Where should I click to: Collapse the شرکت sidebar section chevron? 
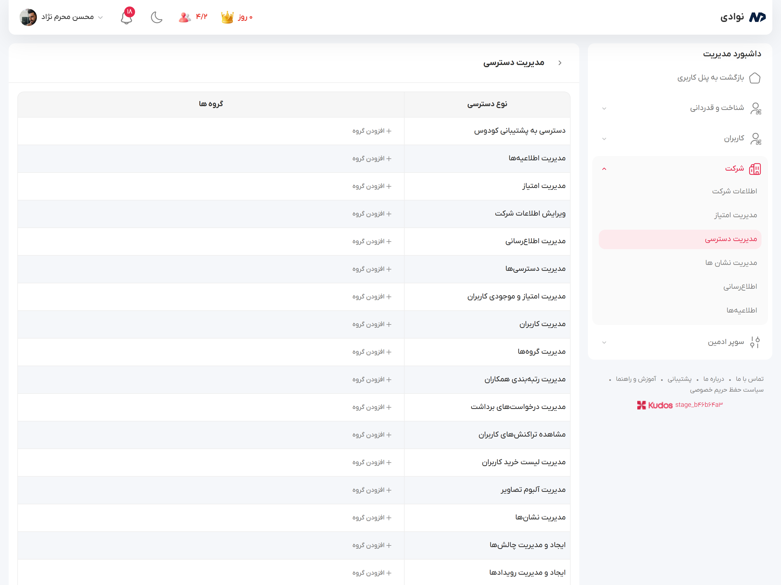pyautogui.click(x=604, y=169)
